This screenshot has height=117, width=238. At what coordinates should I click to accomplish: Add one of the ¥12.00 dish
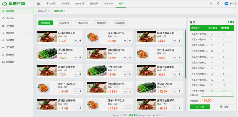[x=179, y=91]
